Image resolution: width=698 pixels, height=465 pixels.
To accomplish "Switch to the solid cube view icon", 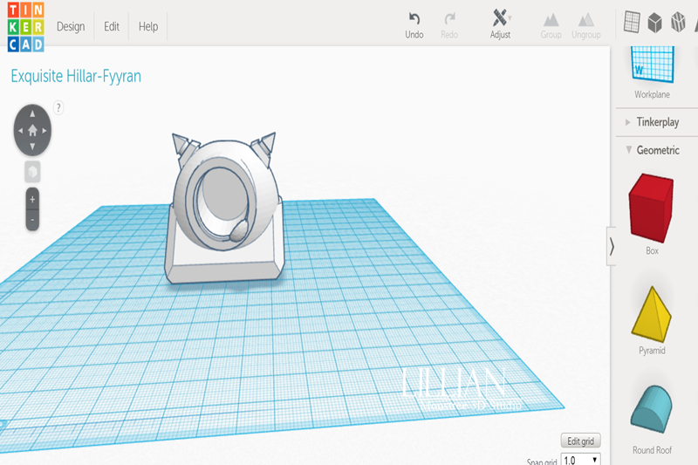I will [x=654, y=24].
